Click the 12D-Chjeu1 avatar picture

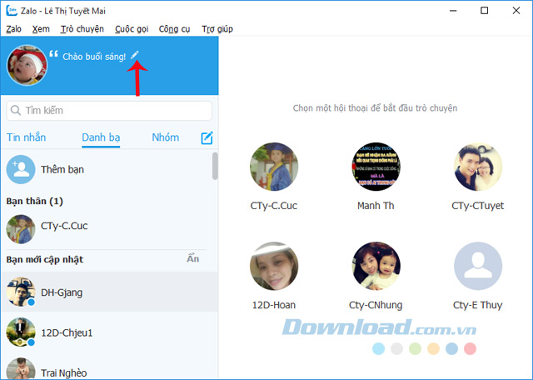(x=21, y=332)
